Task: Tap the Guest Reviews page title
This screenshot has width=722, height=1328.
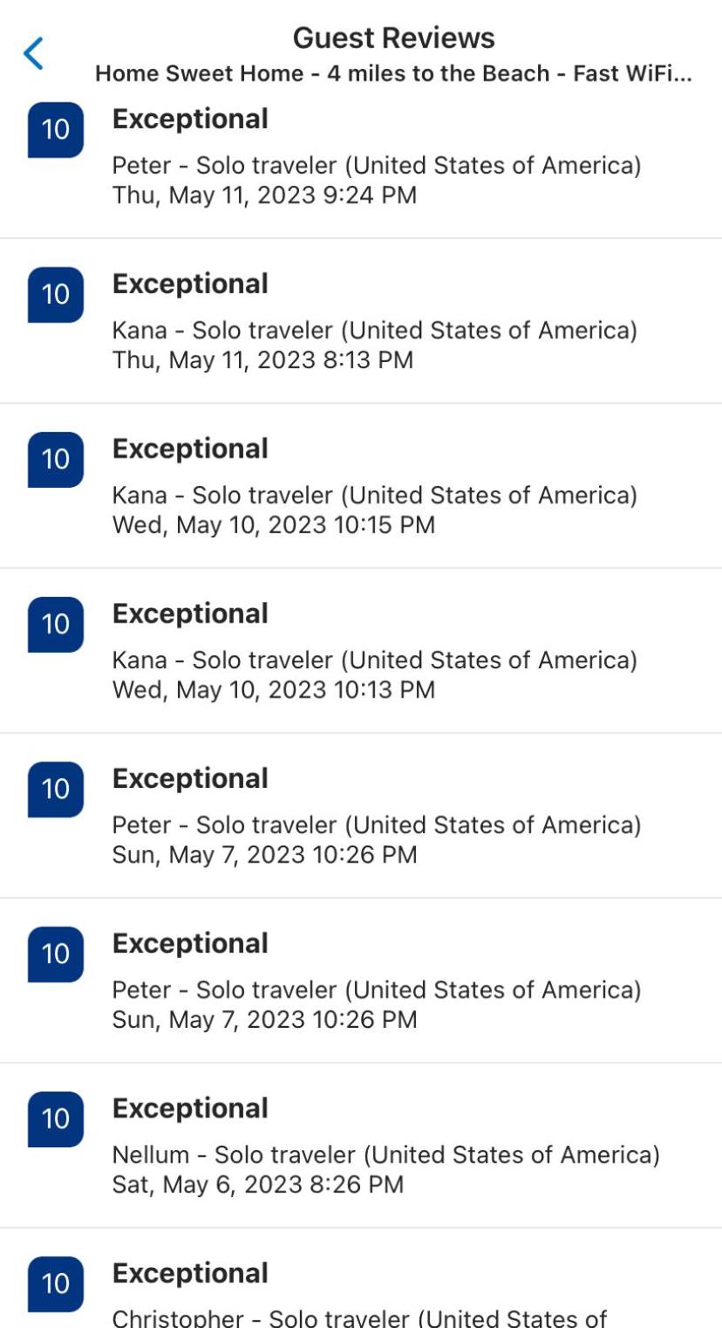Action: pyautogui.click(x=393, y=38)
